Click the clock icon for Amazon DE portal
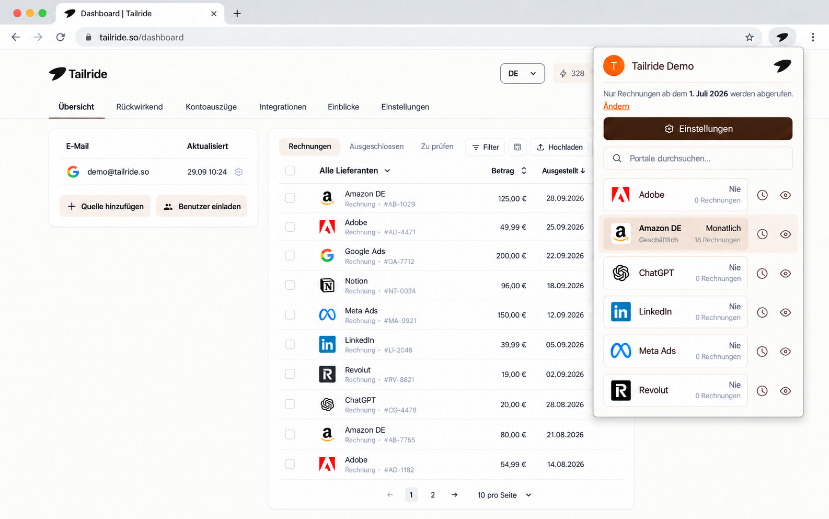829x519 pixels. click(762, 234)
